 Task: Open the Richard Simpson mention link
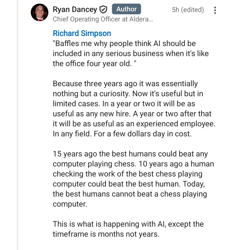tap(82, 33)
